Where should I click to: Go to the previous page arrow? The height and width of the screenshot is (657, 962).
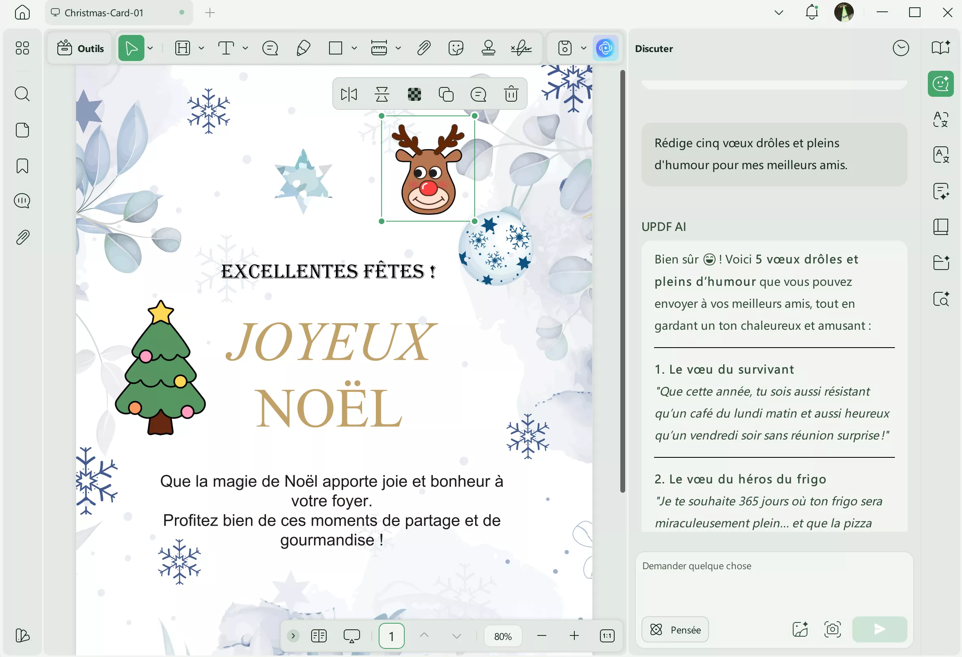coord(424,635)
